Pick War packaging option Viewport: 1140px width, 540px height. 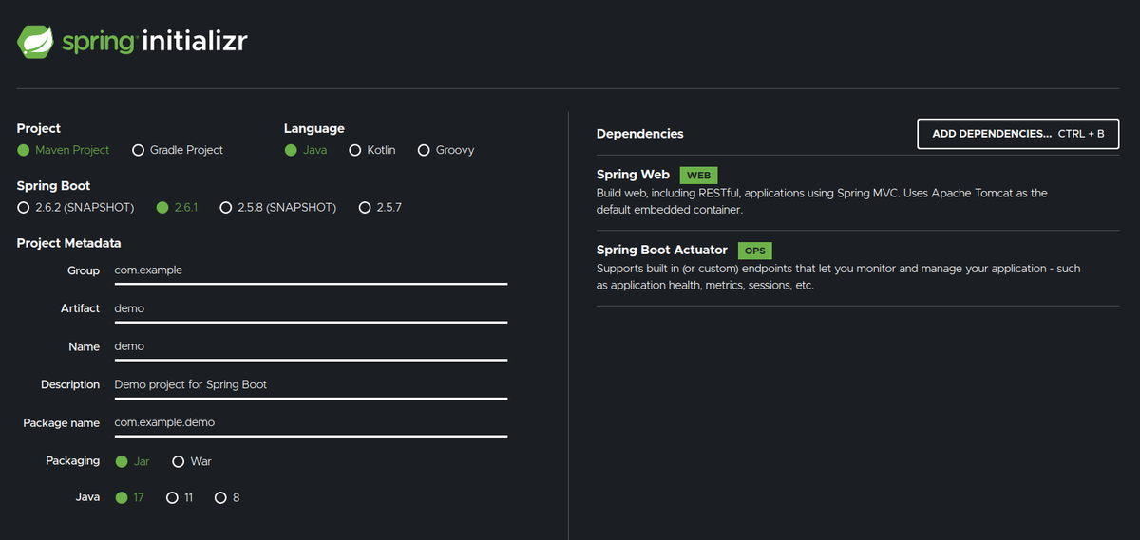(x=192, y=461)
